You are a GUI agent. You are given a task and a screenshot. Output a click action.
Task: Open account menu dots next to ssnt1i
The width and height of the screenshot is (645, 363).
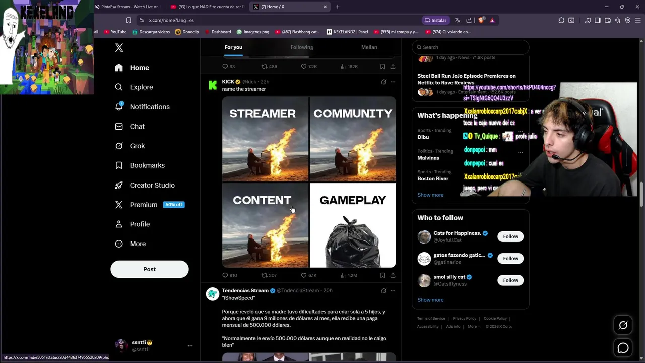(190, 346)
